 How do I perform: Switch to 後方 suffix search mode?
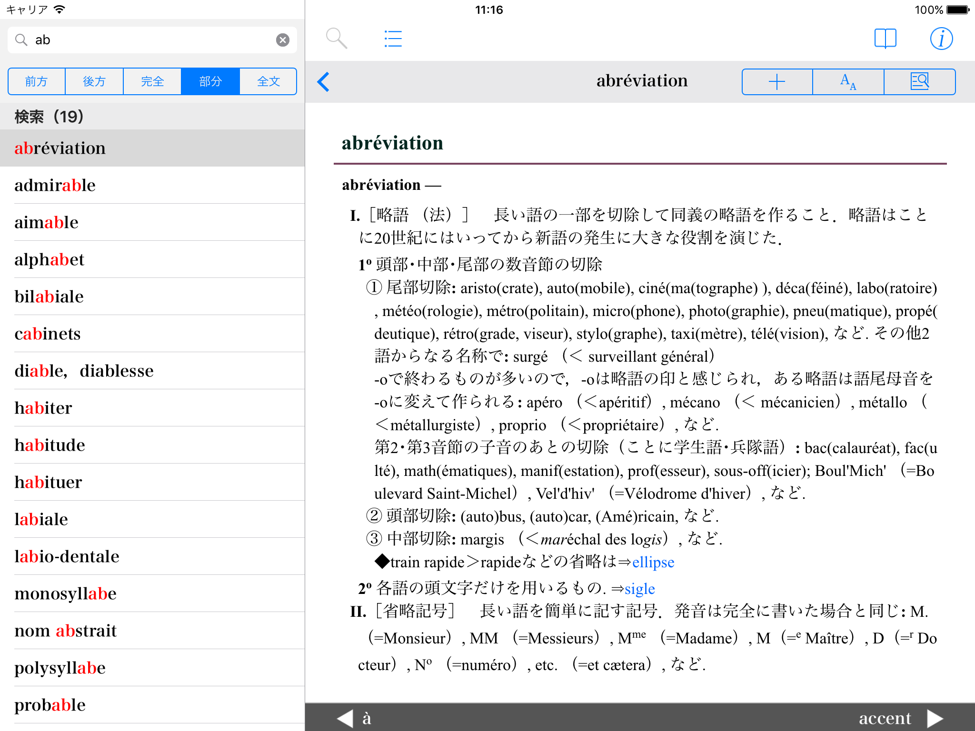[94, 82]
